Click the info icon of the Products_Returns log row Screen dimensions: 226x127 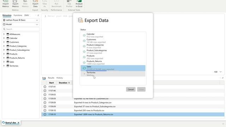(45, 114)
